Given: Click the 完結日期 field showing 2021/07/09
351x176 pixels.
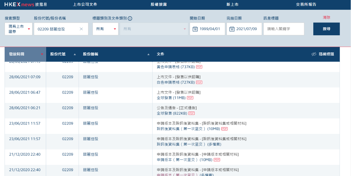Looking at the screenshot, I should click(x=244, y=29).
